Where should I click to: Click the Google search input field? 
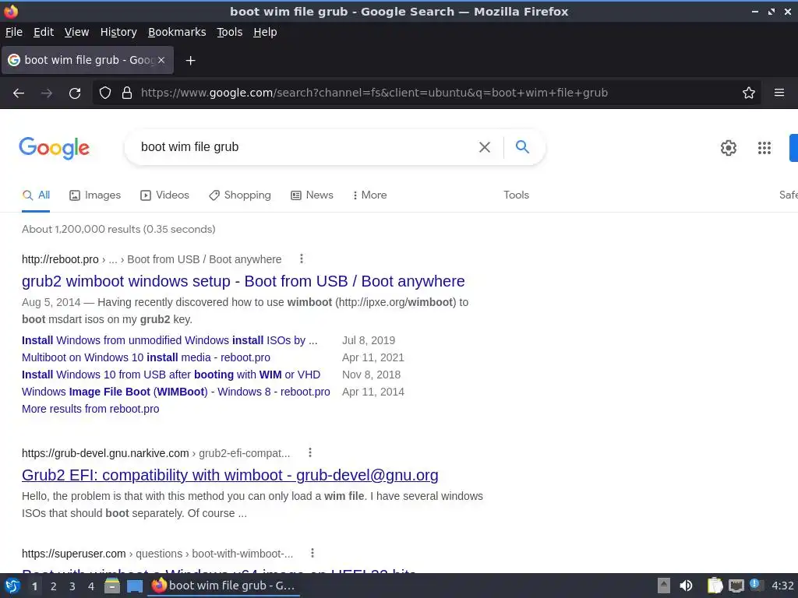click(x=305, y=147)
